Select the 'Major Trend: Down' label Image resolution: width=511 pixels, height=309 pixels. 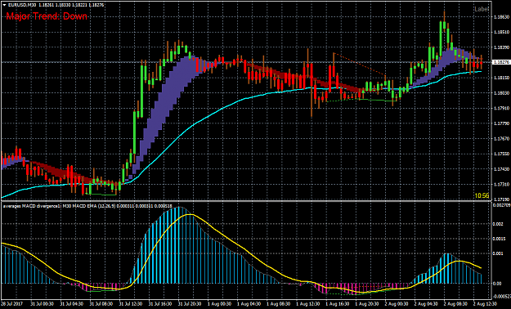pyautogui.click(x=47, y=16)
